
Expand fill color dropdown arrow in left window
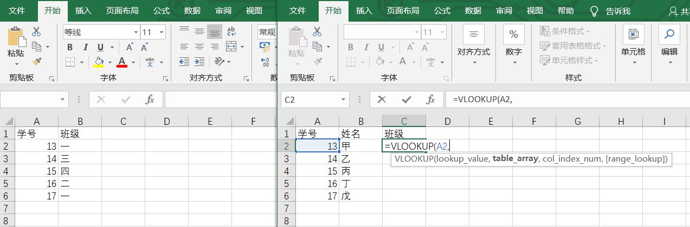[109, 62]
